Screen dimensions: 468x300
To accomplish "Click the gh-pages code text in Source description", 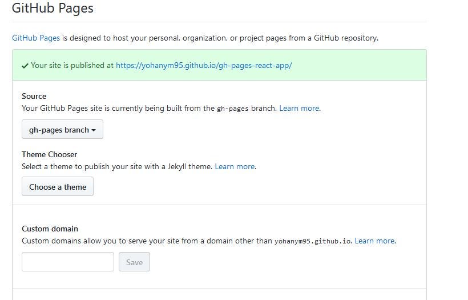I will point(232,109).
